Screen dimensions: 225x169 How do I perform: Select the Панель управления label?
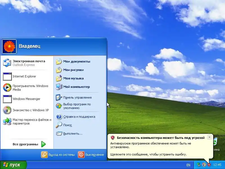(x=77, y=97)
